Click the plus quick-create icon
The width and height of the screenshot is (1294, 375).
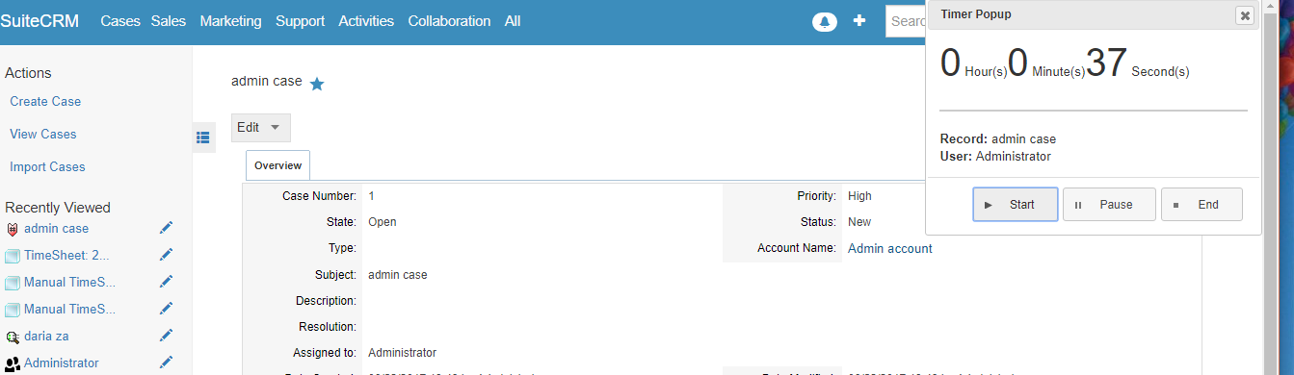point(859,20)
